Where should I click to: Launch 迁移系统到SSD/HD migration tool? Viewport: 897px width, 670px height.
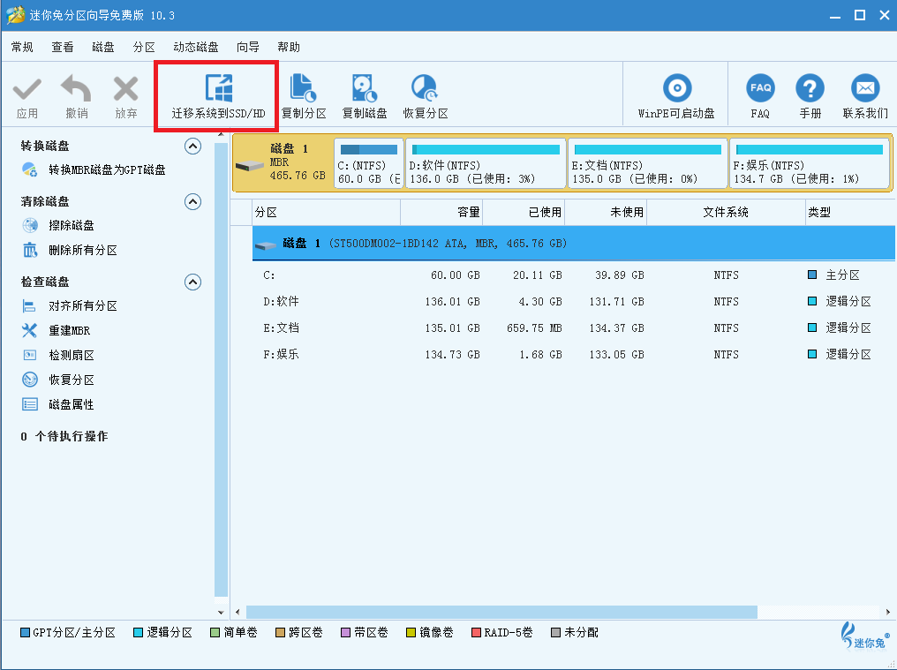tap(219, 96)
